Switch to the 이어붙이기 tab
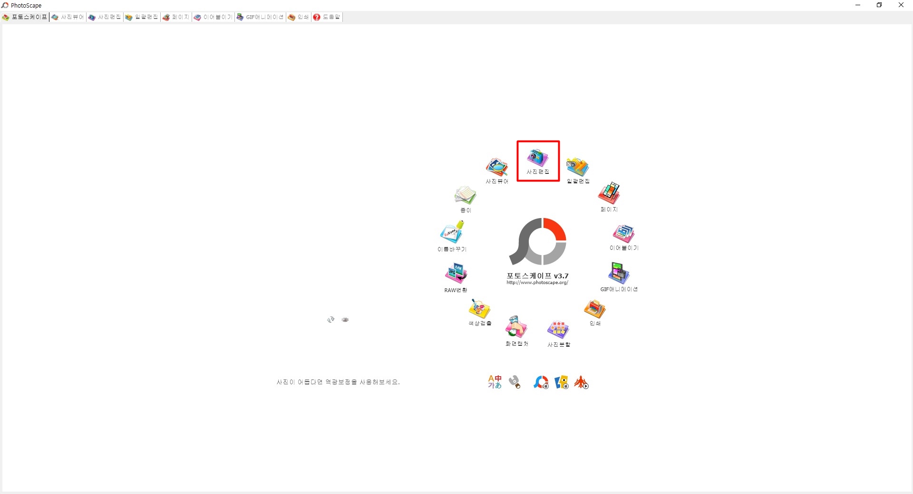The image size is (913, 494). tap(213, 17)
